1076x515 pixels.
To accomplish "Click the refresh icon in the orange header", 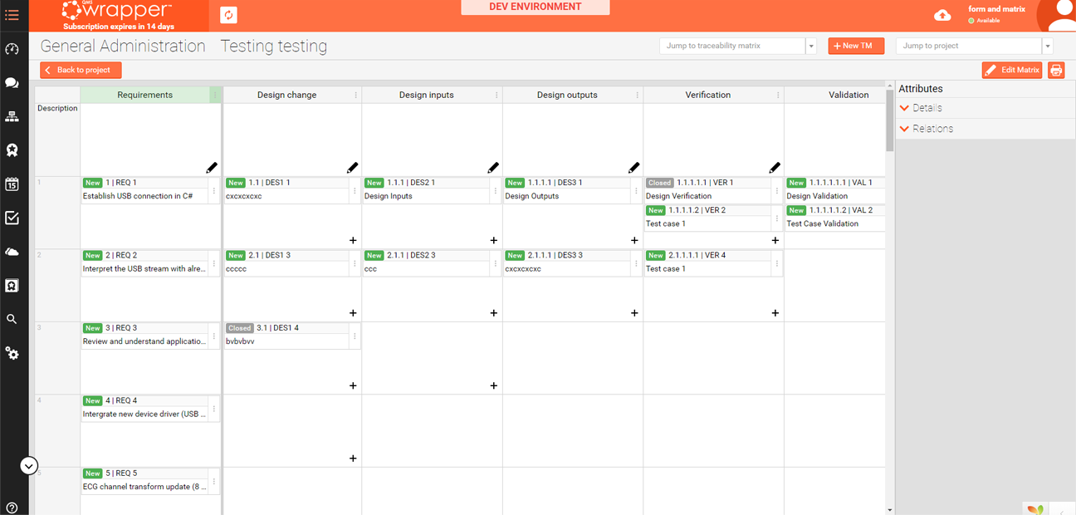I will point(227,15).
